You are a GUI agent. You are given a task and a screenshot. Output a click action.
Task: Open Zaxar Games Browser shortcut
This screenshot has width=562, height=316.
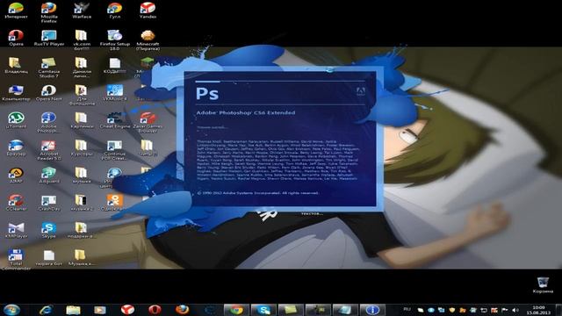[x=148, y=123]
